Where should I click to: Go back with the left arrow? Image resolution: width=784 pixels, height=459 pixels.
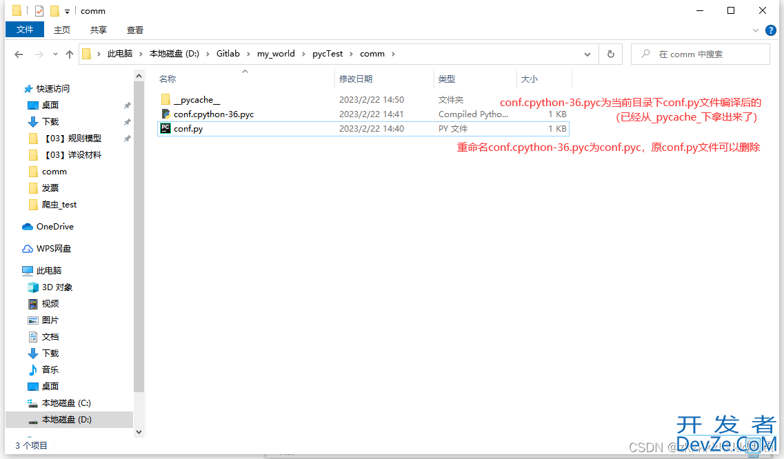19,54
